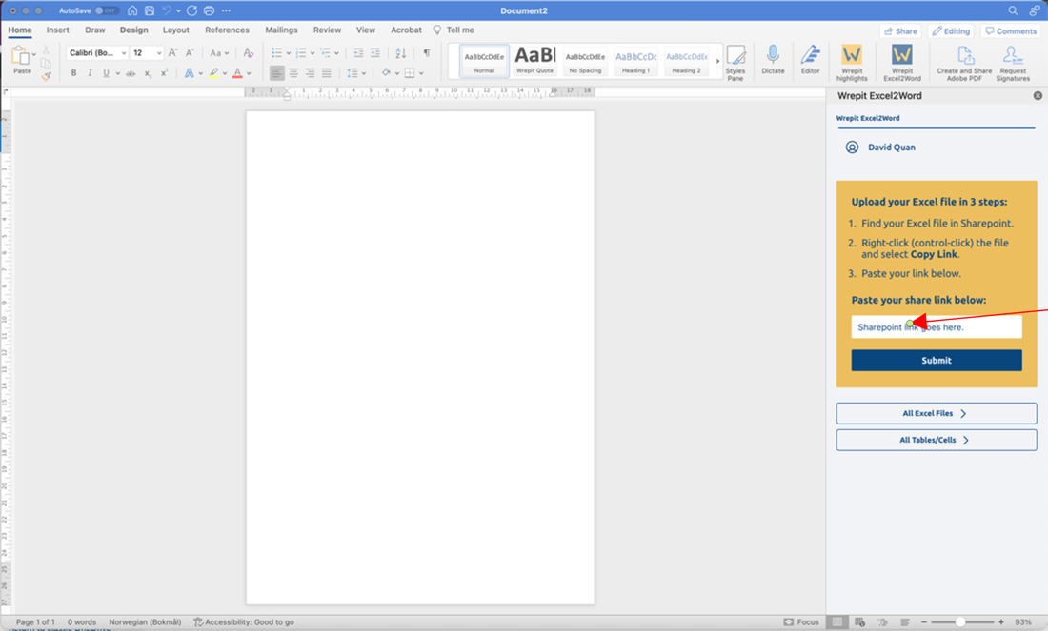Toggle Italic formatting
This screenshot has width=1048, height=631.
tap(90, 72)
